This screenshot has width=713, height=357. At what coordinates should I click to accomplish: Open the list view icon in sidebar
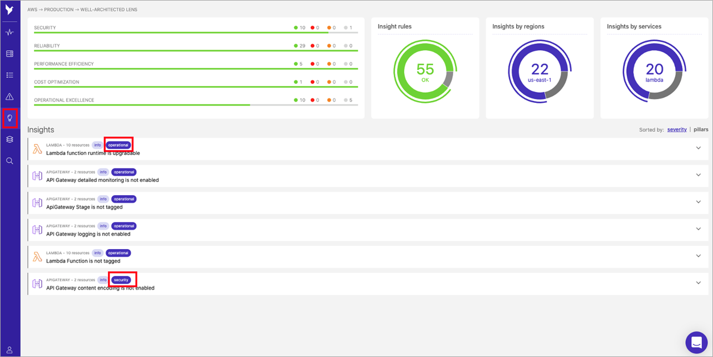[9, 75]
